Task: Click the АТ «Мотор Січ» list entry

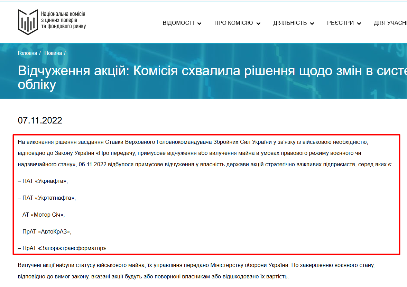Action: (x=40, y=214)
